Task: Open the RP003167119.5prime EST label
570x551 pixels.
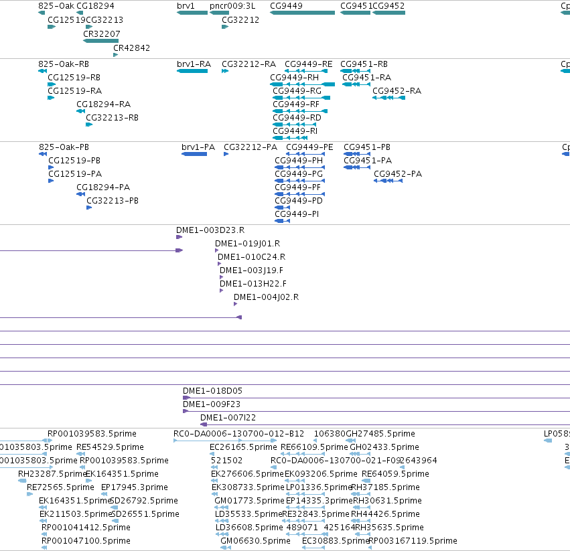Action: pyautogui.click(x=413, y=541)
